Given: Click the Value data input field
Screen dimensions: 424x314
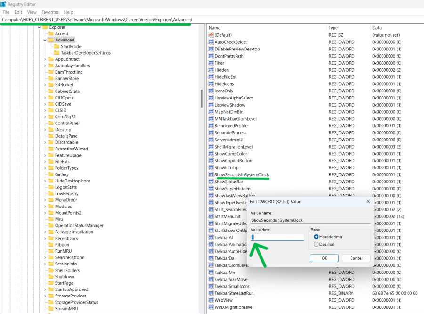Looking at the screenshot, I should tap(277, 237).
